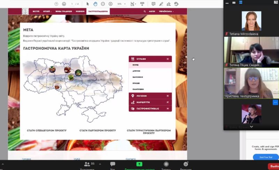Click the green soup dish marker on map
The height and width of the screenshot is (170, 279).
[x=71, y=77]
